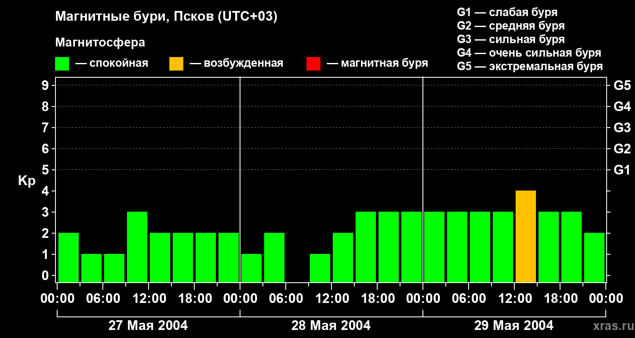Click the G1 label on right axis

click(622, 170)
